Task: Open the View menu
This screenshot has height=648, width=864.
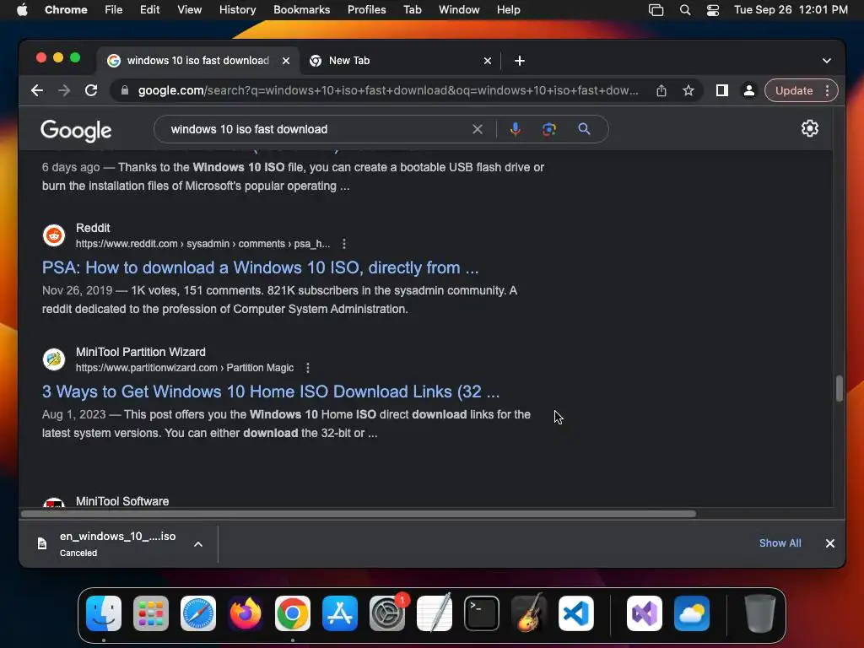Action: point(190,10)
